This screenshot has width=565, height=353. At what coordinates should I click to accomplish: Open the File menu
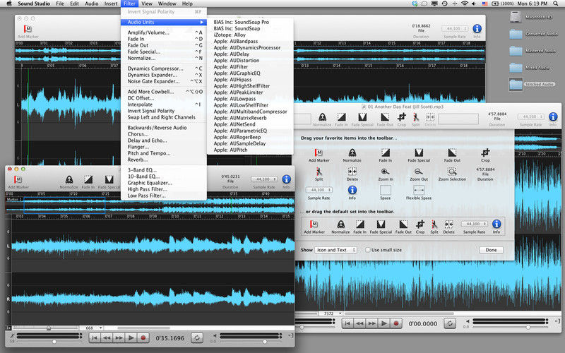tap(60, 4)
